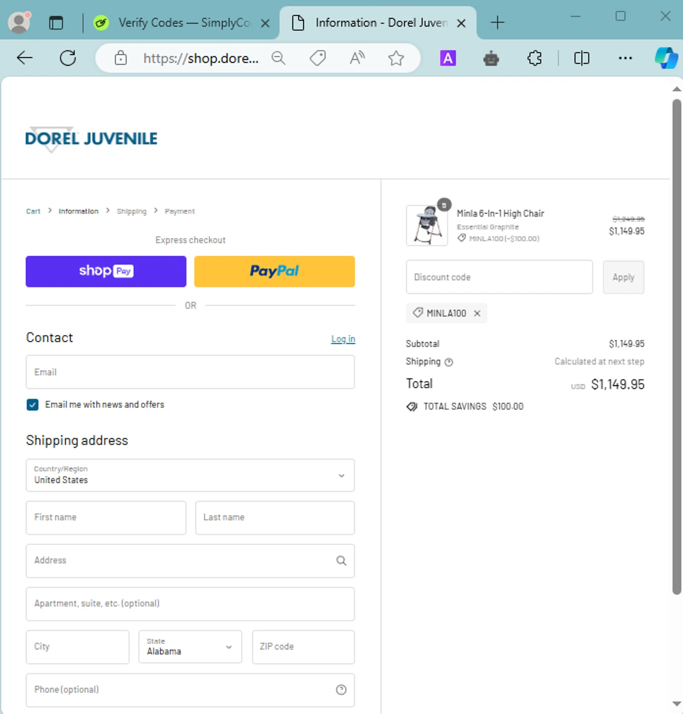Click the TOTAL SAVINGS $100.00 line
Screen dimensions: 683x714
click(465, 407)
